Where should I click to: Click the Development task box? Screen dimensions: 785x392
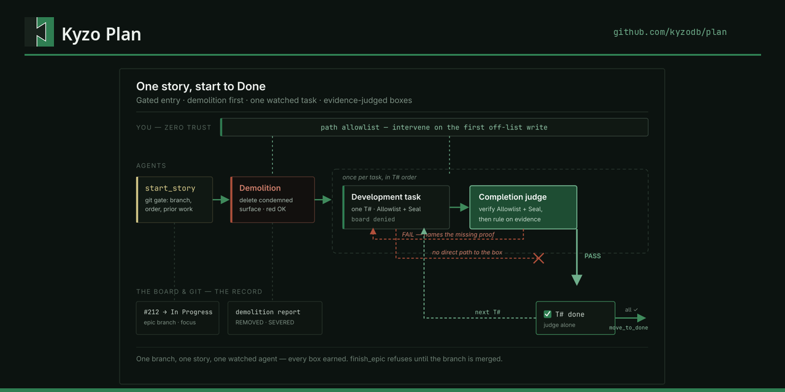click(x=396, y=207)
